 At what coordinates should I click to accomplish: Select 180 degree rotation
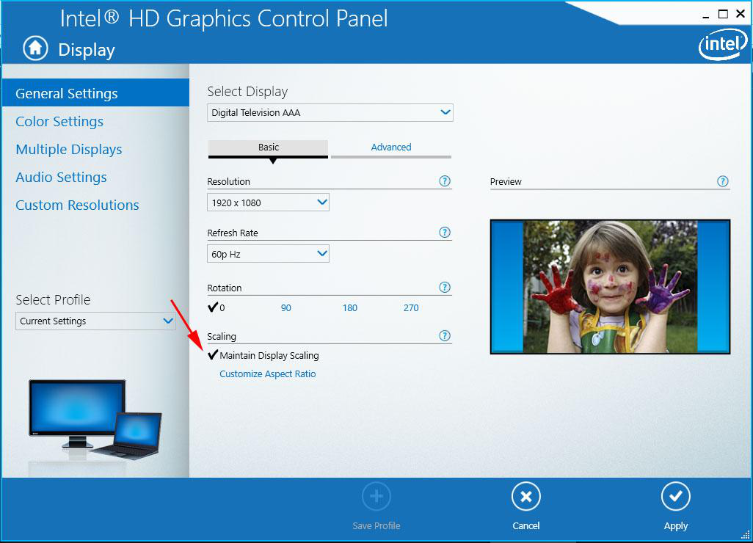[349, 307]
